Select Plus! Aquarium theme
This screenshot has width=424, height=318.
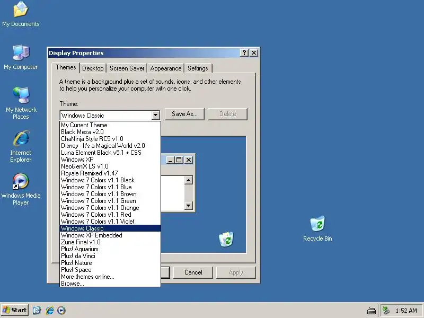(x=110, y=249)
